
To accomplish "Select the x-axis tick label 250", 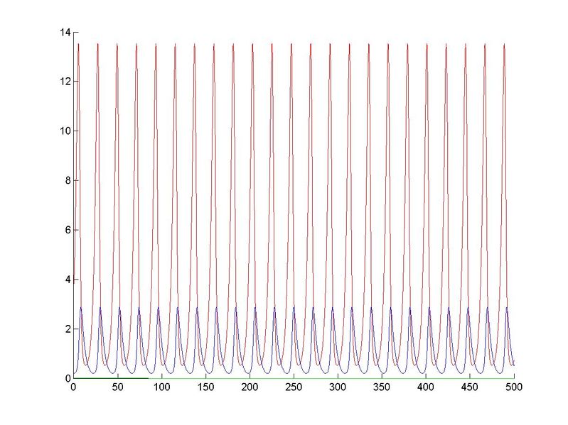I will coord(293,388).
